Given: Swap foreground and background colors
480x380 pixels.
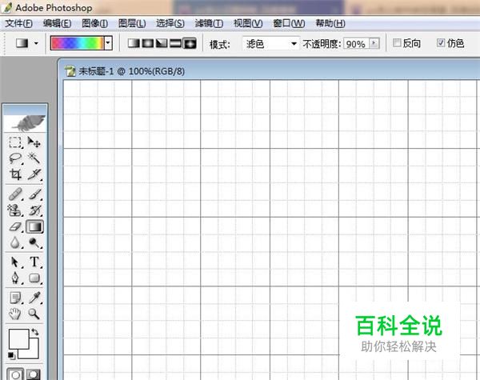Looking at the screenshot, I should coord(34,332).
